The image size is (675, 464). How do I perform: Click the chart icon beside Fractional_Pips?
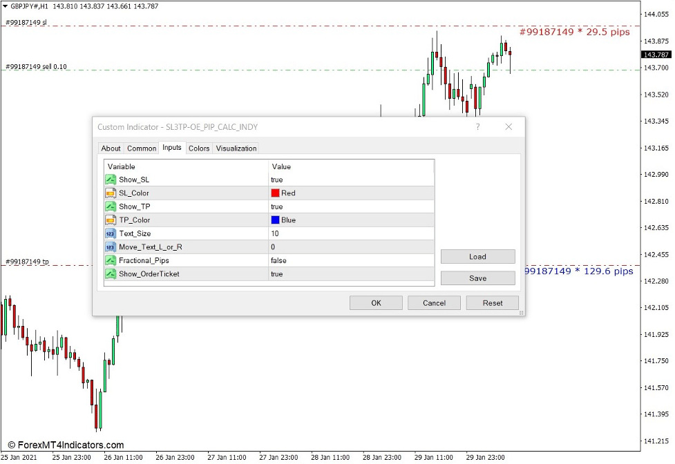click(110, 260)
